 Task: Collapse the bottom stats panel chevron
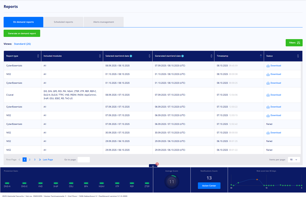coord(153,166)
